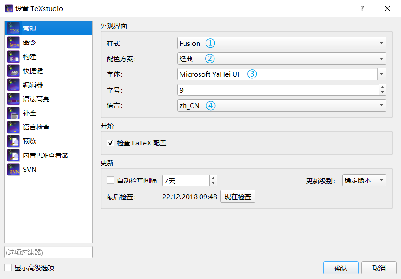
Task: Enable 显示高级选项 checkbox
Action: [8, 268]
